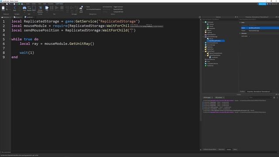Screen dimensions: 279x157
Task: Select StarterCharacterScripts in the Explorer
Action: pyautogui.click(x=215, y=53)
